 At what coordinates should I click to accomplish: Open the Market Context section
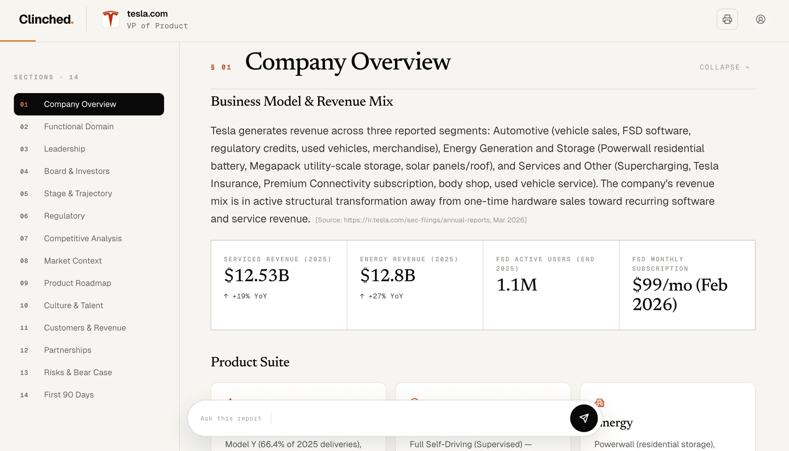(89, 261)
